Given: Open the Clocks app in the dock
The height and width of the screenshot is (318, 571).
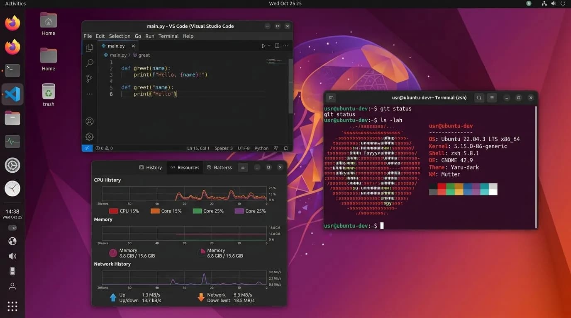Looking at the screenshot, I should (x=12, y=189).
